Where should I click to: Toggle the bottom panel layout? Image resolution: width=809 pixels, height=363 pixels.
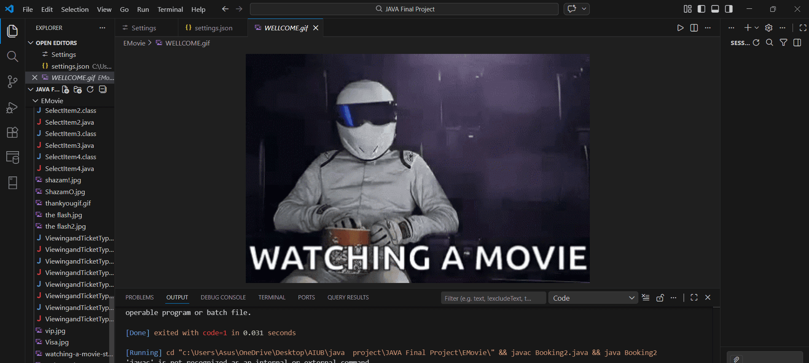click(x=715, y=9)
